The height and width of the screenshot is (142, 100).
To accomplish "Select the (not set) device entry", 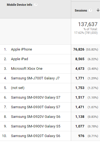I will pyautogui.click(x=18, y=88).
